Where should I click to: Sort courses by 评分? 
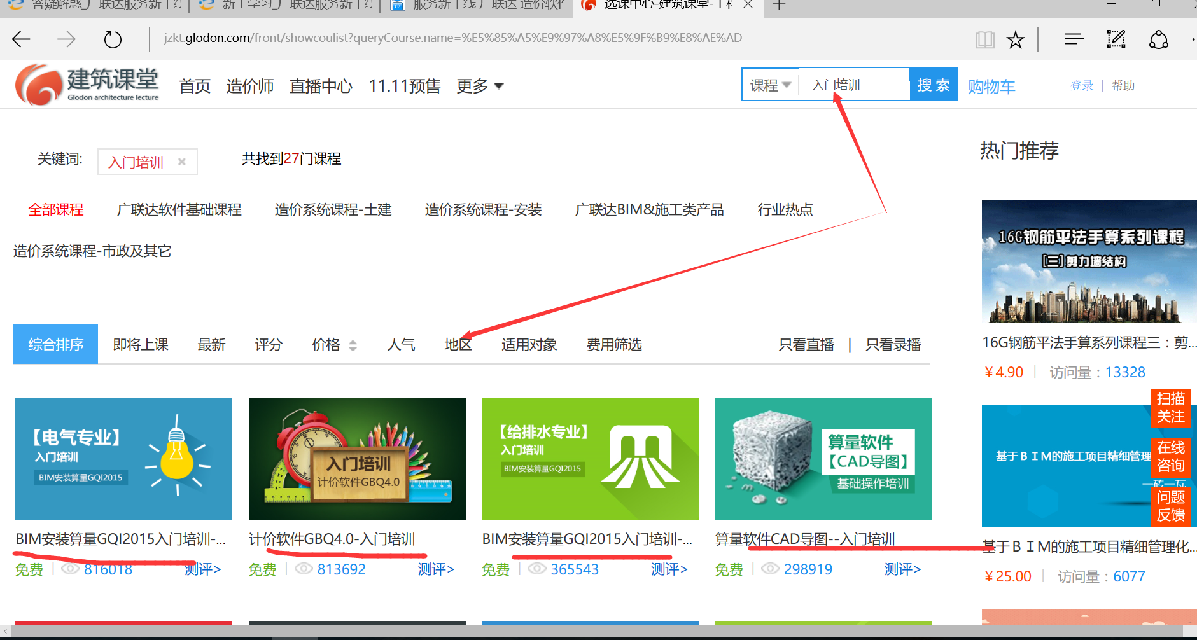[x=269, y=345]
